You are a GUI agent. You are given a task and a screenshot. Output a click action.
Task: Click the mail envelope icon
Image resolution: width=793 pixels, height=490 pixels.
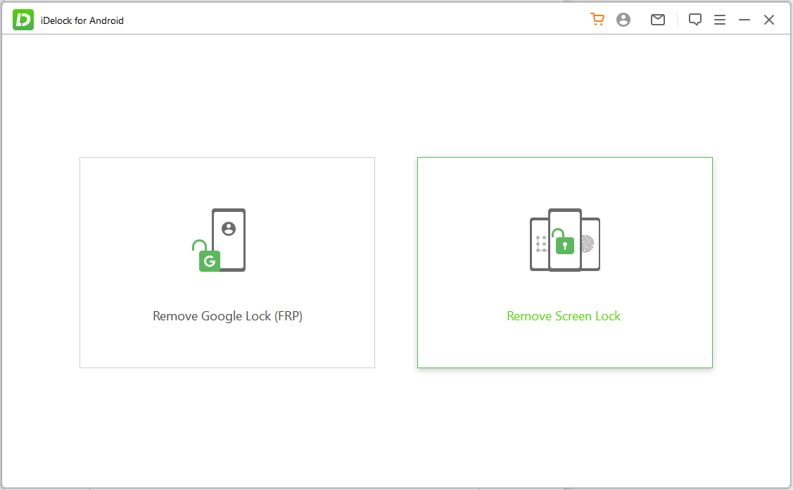(x=658, y=20)
